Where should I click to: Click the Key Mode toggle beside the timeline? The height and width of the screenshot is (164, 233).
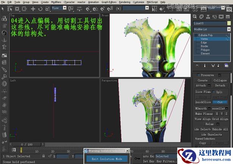coord(14,150)
